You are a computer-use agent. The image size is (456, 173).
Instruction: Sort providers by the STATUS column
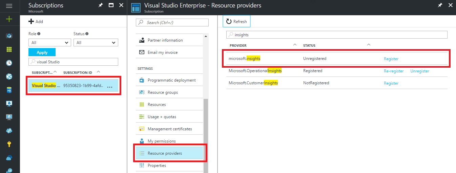coord(309,45)
